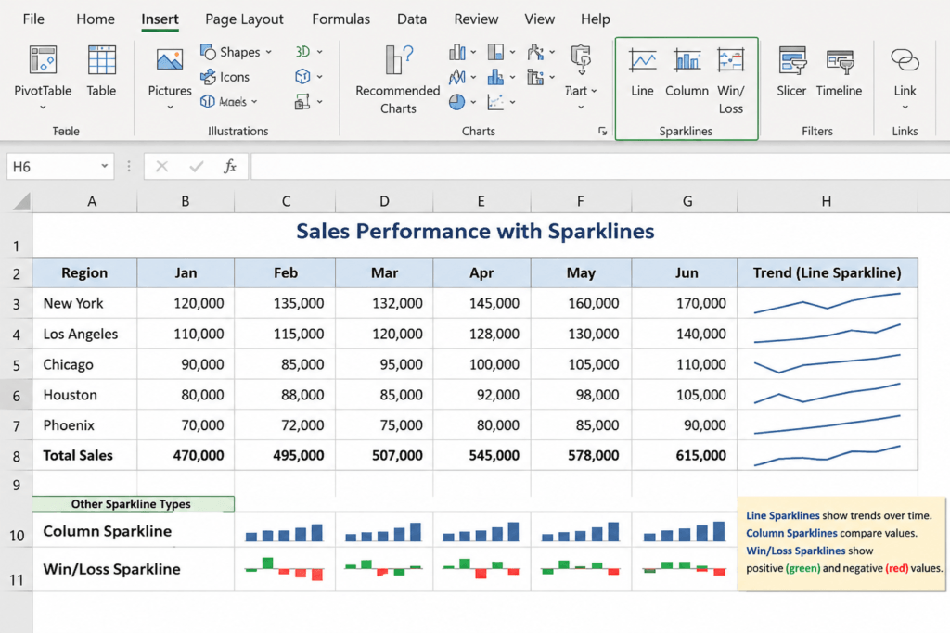Image resolution: width=950 pixels, height=633 pixels.
Task: Select the 'Other Sparkline Types' cell
Action: tap(134, 504)
